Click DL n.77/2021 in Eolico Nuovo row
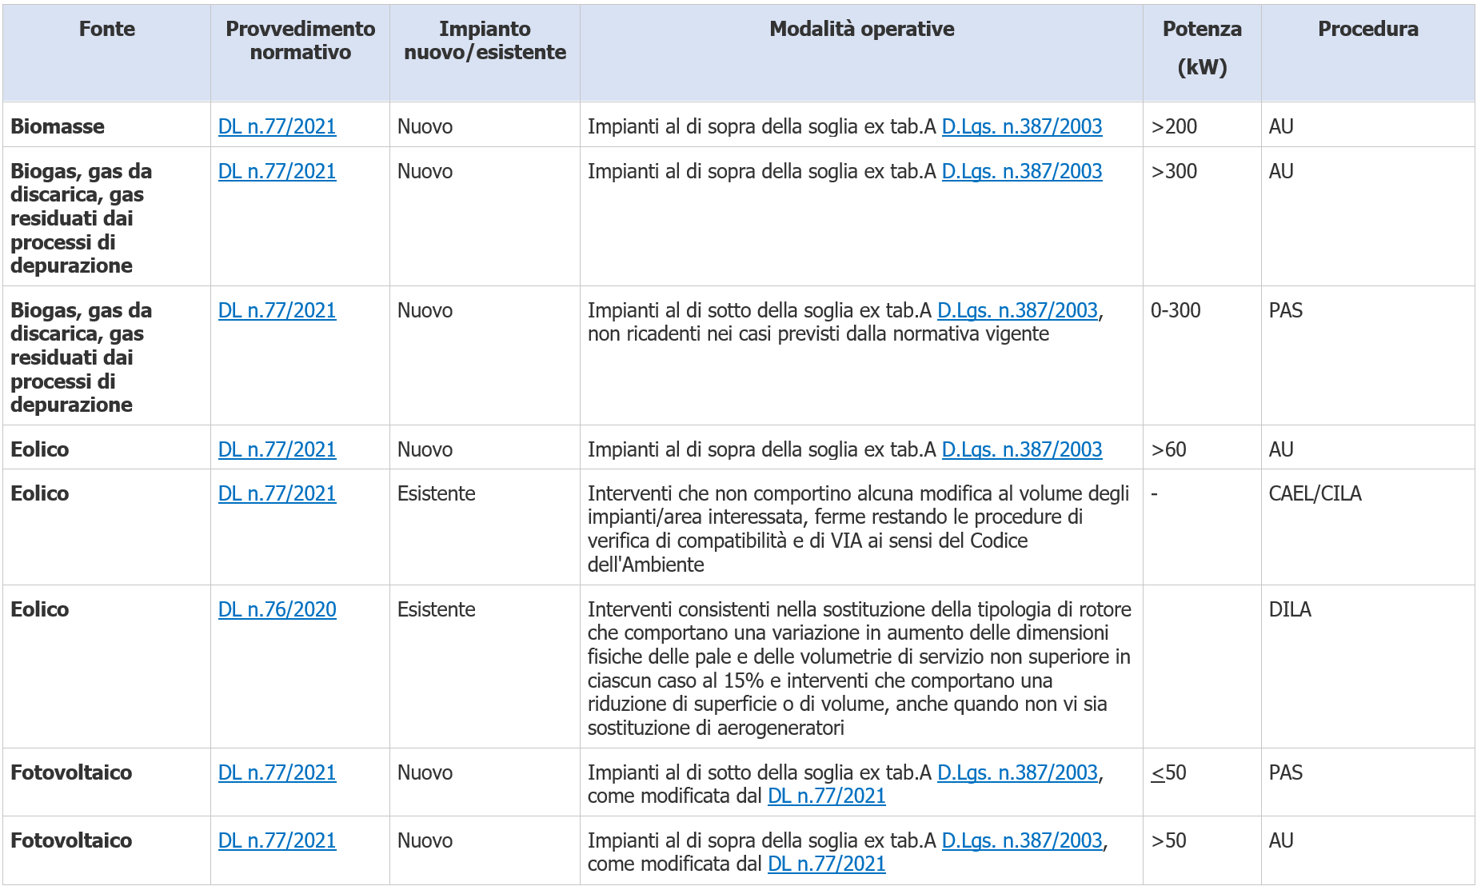The height and width of the screenshot is (886, 1477). [x=277, y=449]
